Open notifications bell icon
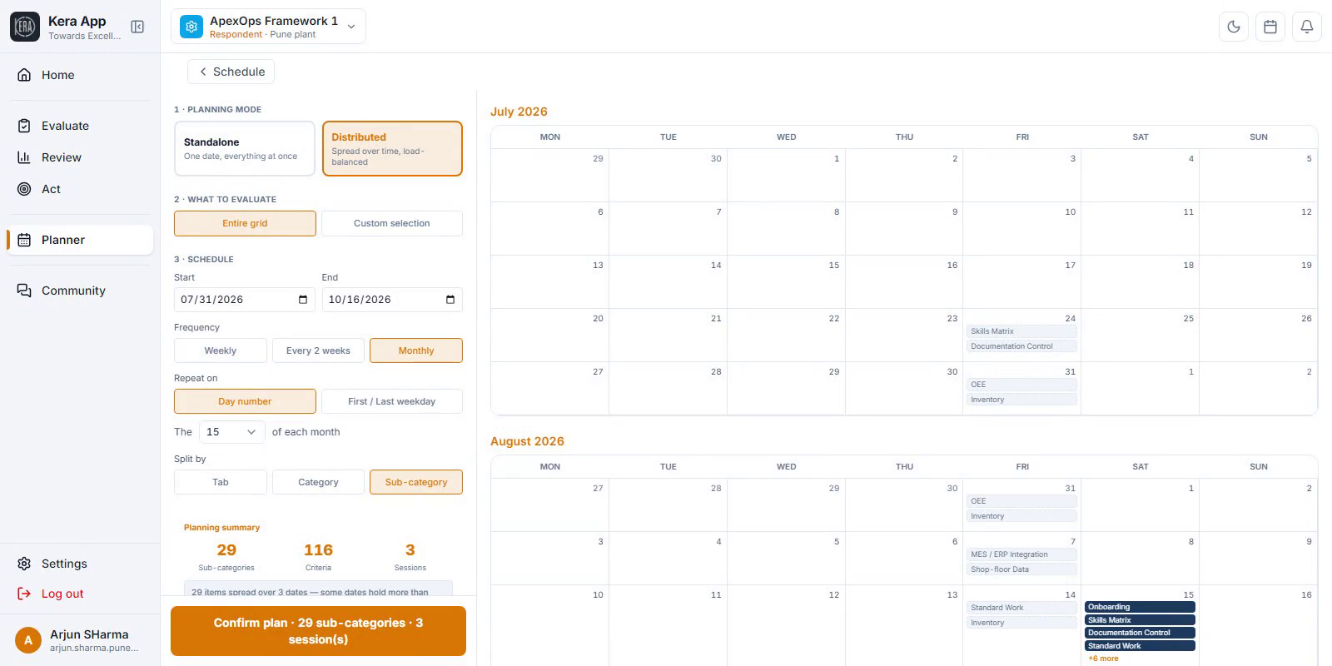The height and width of the screenshot is (666, 1332). (1307, 27)
